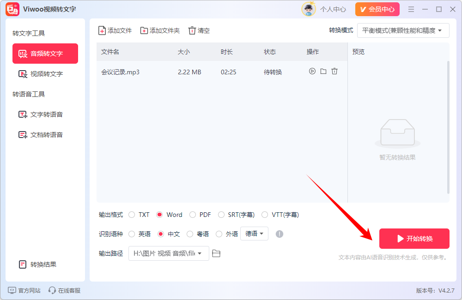This screenshot has width=462, height=300.
Task: Open 在线客服 support link
Action: pyautogui.click(x=64, y=291)
